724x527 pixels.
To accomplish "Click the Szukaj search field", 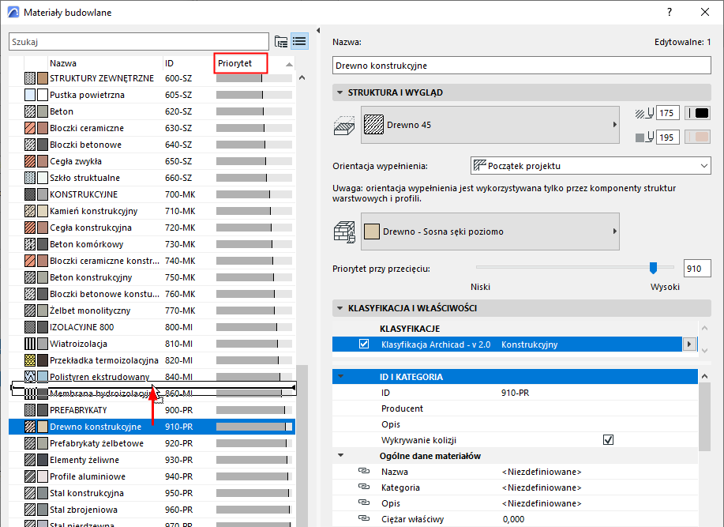I will pyautogui.click(x=138, y=42).
